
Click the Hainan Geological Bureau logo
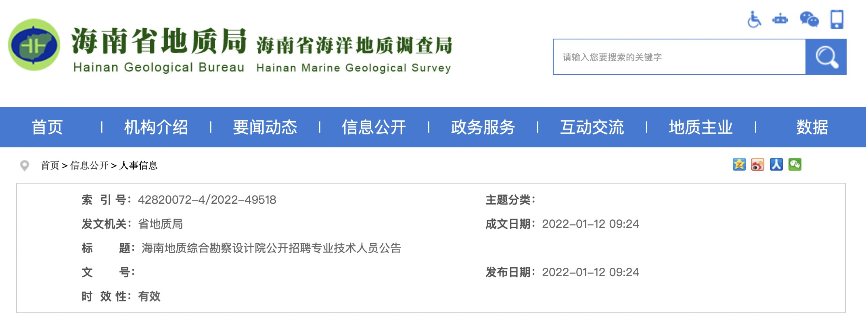34,45
